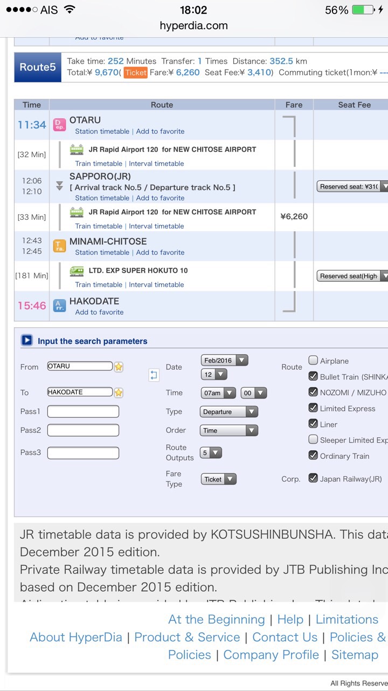Open the Contact Us footer link
This screenshot has width=388, height=691.
pyautogui.click(x=285, y=637)
